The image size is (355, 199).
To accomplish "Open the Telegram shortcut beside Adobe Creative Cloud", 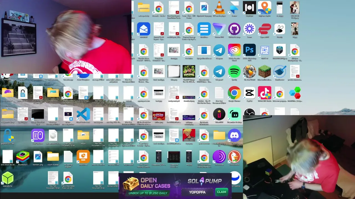I will [x=219, y=50].
